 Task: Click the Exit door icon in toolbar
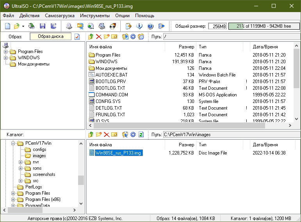161,26
